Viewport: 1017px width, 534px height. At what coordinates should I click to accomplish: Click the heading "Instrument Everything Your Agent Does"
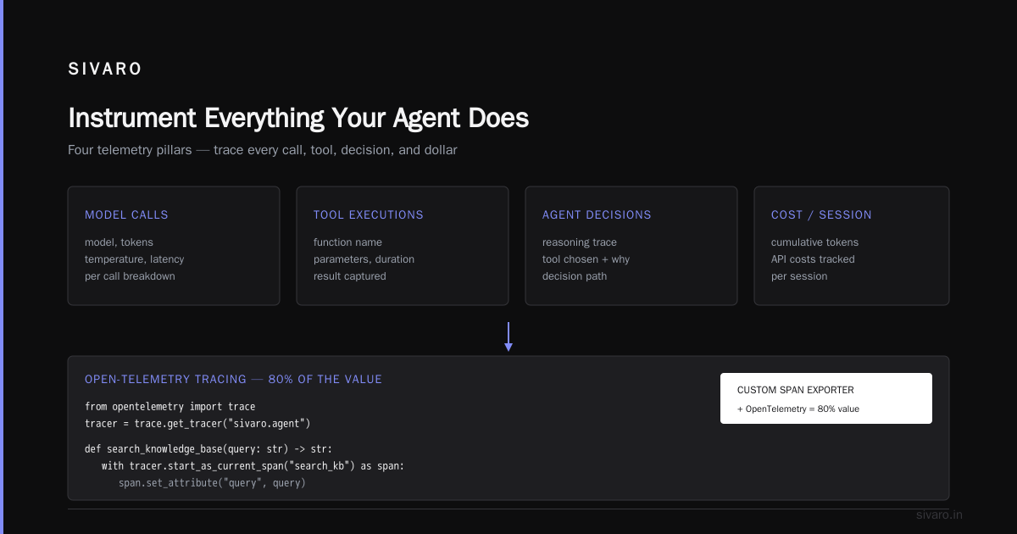[x=298, y=118]
